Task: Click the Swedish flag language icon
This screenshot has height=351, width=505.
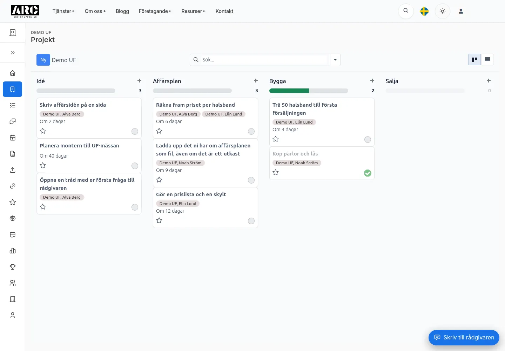Action: 424,11
